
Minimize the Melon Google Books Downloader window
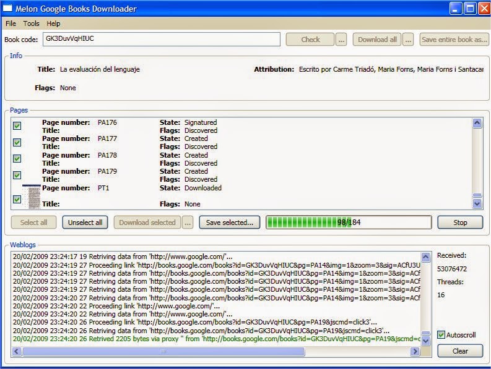click(456, 9)
